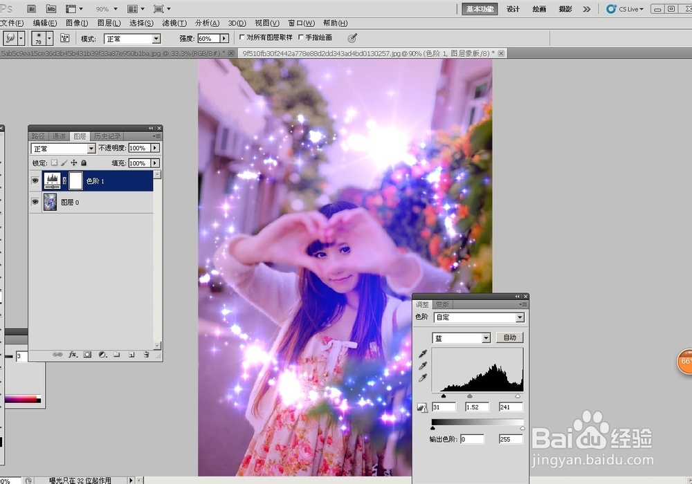Select the black point eyedropper in Levels
The height and width of the screenshot is (484, 692).
pyautogui.click(x=423, y=353)
